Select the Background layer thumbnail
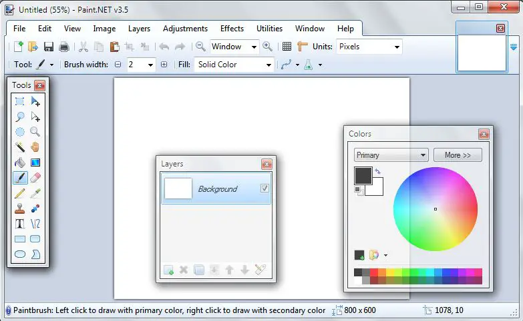Image resolution: width=523 pixels, height=321 pixels. pos(178,188)
